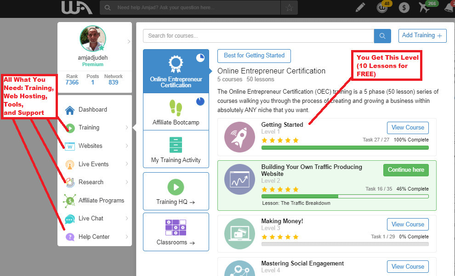Click the Help Center question mark icon
Viewport: 455px width, 276px height.
[70, 237]
